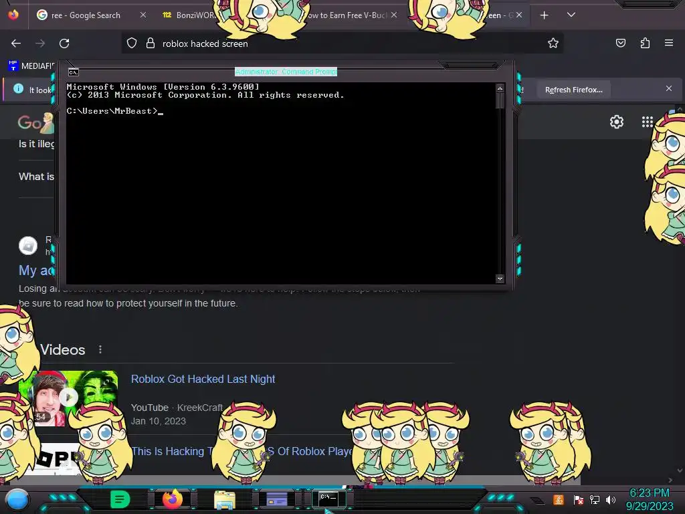Open the Videos section more options menu
Image resolution: width=685 pixels, height=514 pixels.
click(100, 349)
